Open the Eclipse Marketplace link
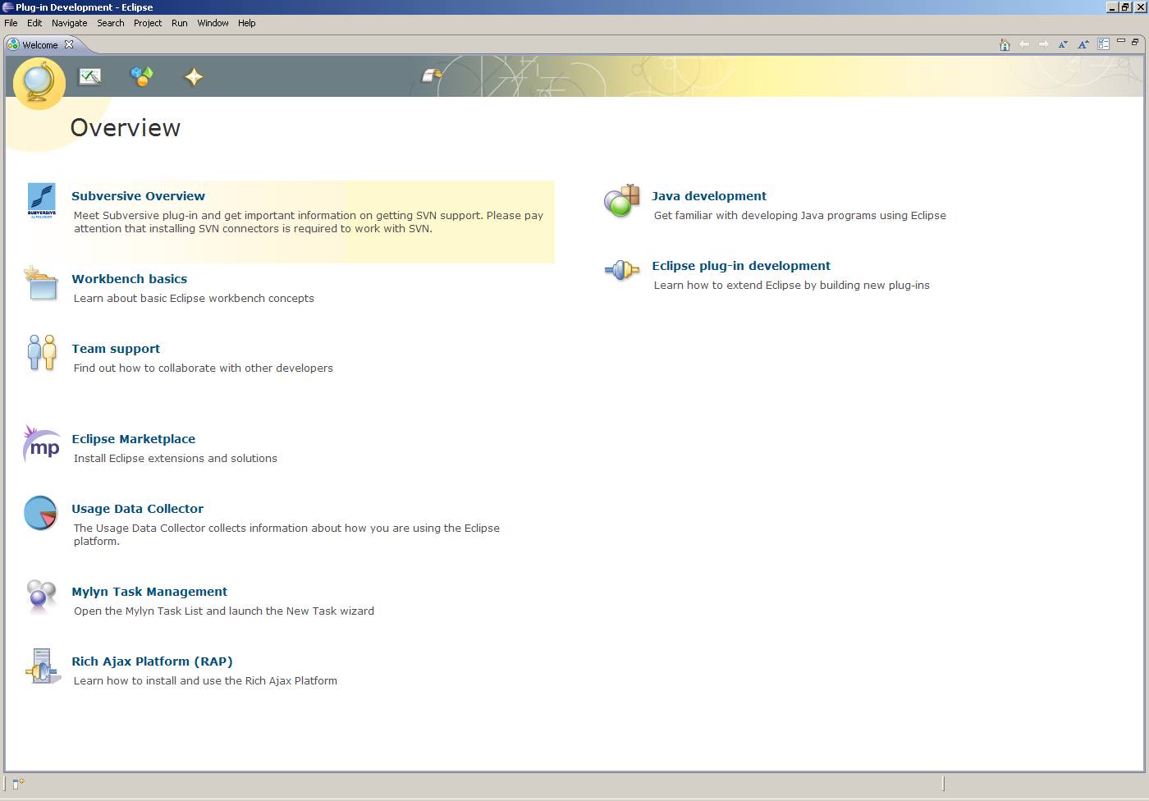 (133, 439)
